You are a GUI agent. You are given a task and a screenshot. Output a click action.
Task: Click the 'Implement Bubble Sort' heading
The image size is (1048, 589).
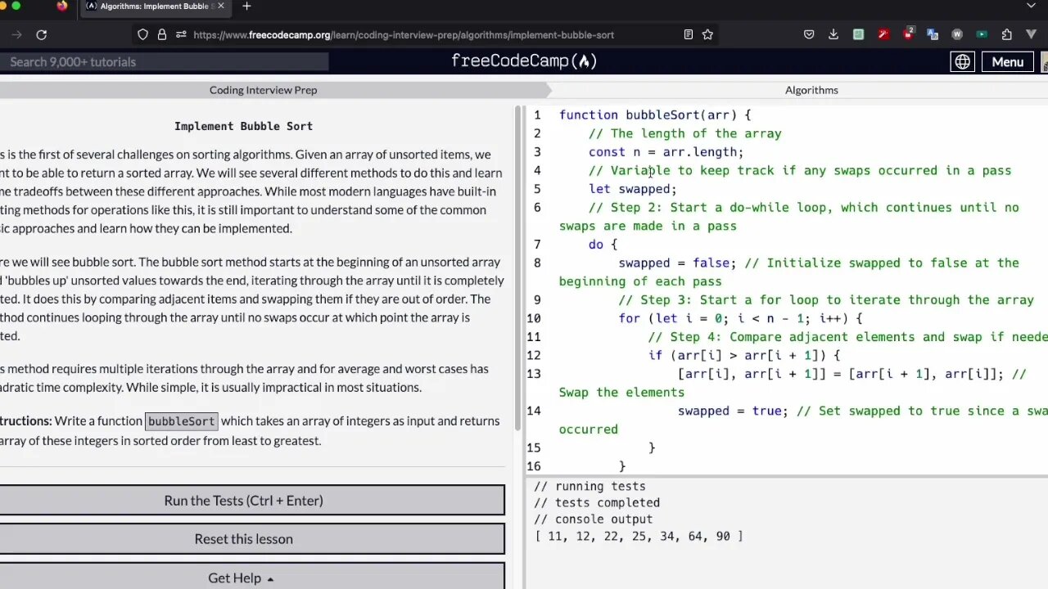(x=243, y=126)
